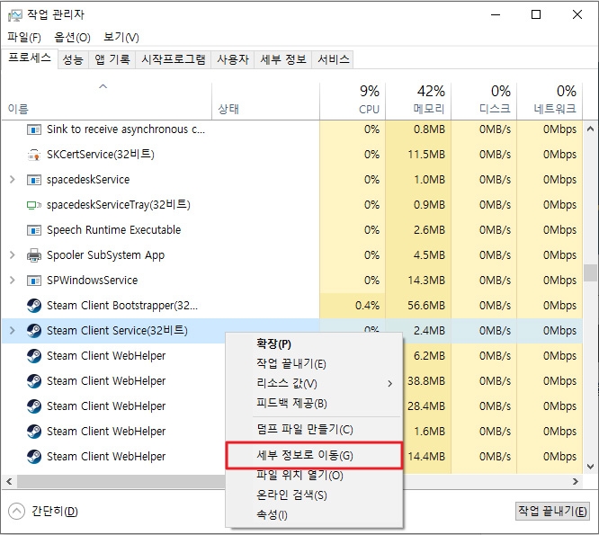Click the 14.3MB memory value cell
The image size is (599, 535).
pos(418,281)
